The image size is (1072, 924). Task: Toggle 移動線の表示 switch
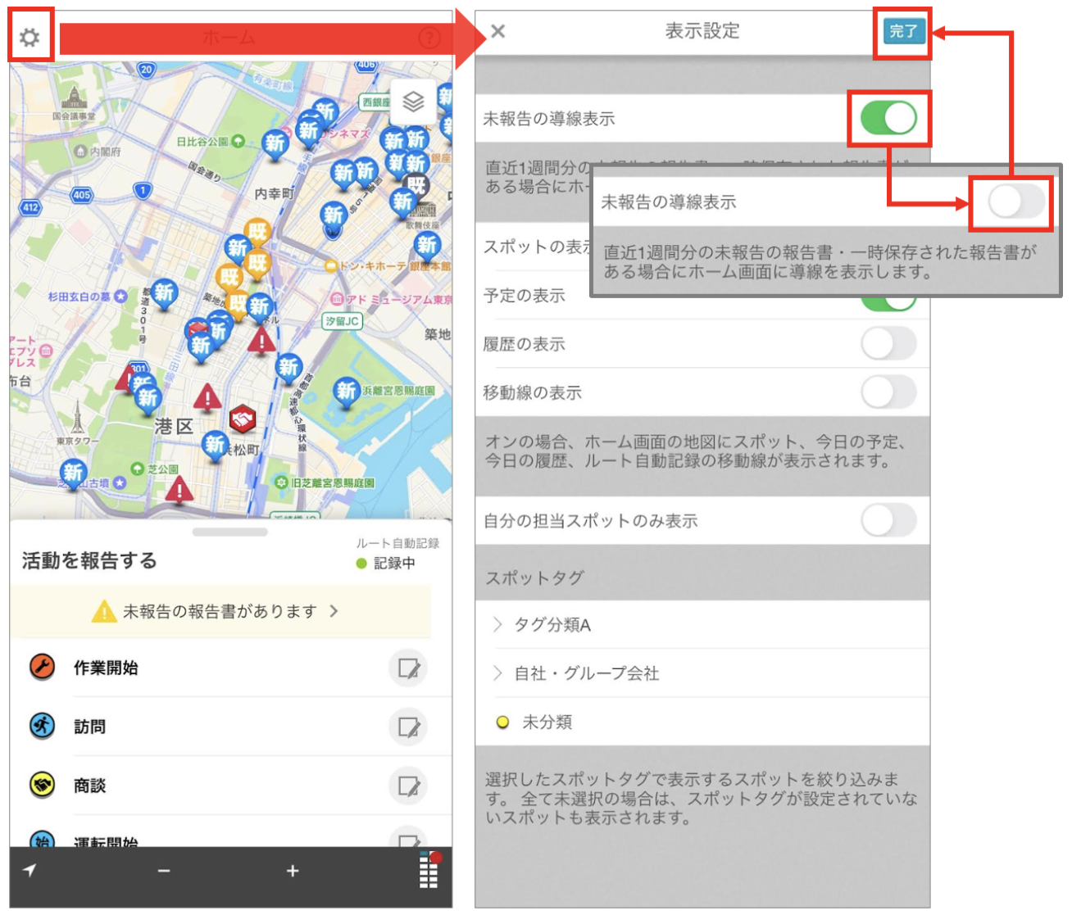(x=888, y=392)
